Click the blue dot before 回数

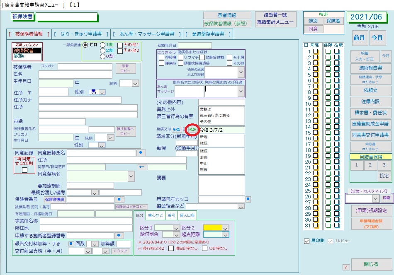pos(71,244)
